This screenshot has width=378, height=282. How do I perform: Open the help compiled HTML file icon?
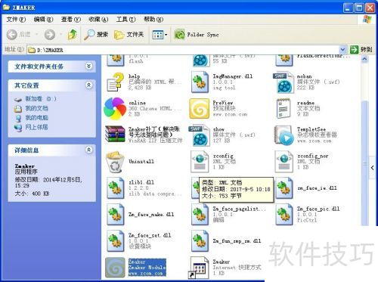click(x=115, y=82)
